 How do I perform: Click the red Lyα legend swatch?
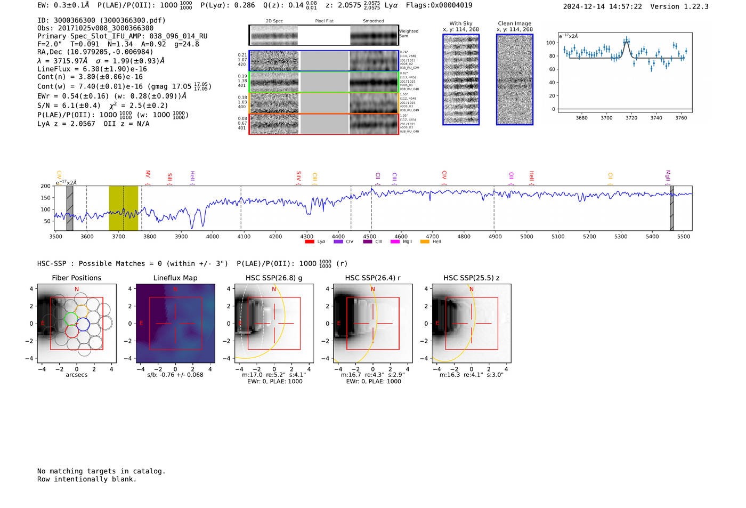(x=309, y=241)
